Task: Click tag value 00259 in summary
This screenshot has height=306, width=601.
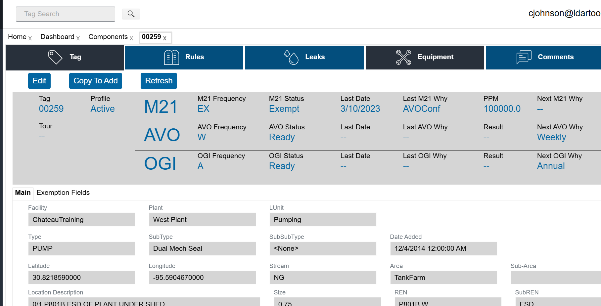Action: (x=51, y=109)
